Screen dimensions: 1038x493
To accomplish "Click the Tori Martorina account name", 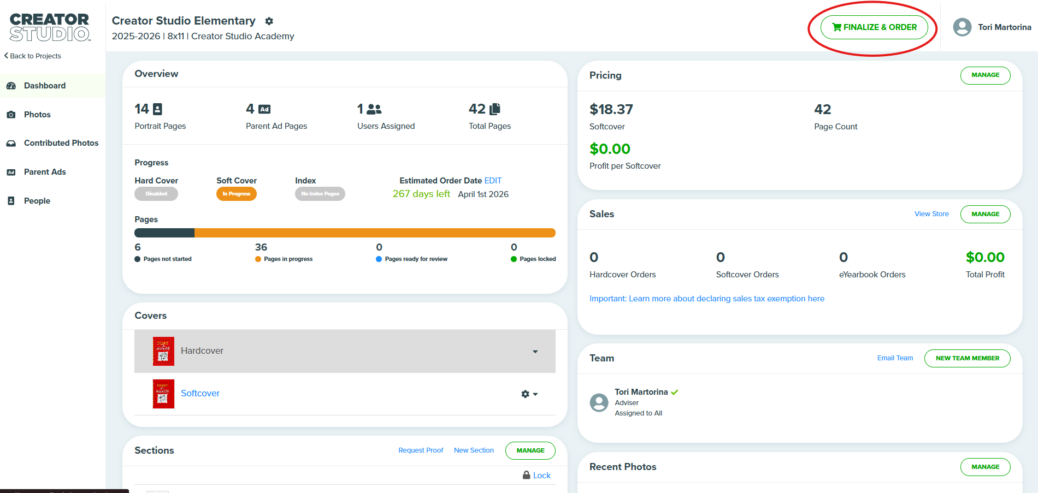I will click(x=1005, y=27).
